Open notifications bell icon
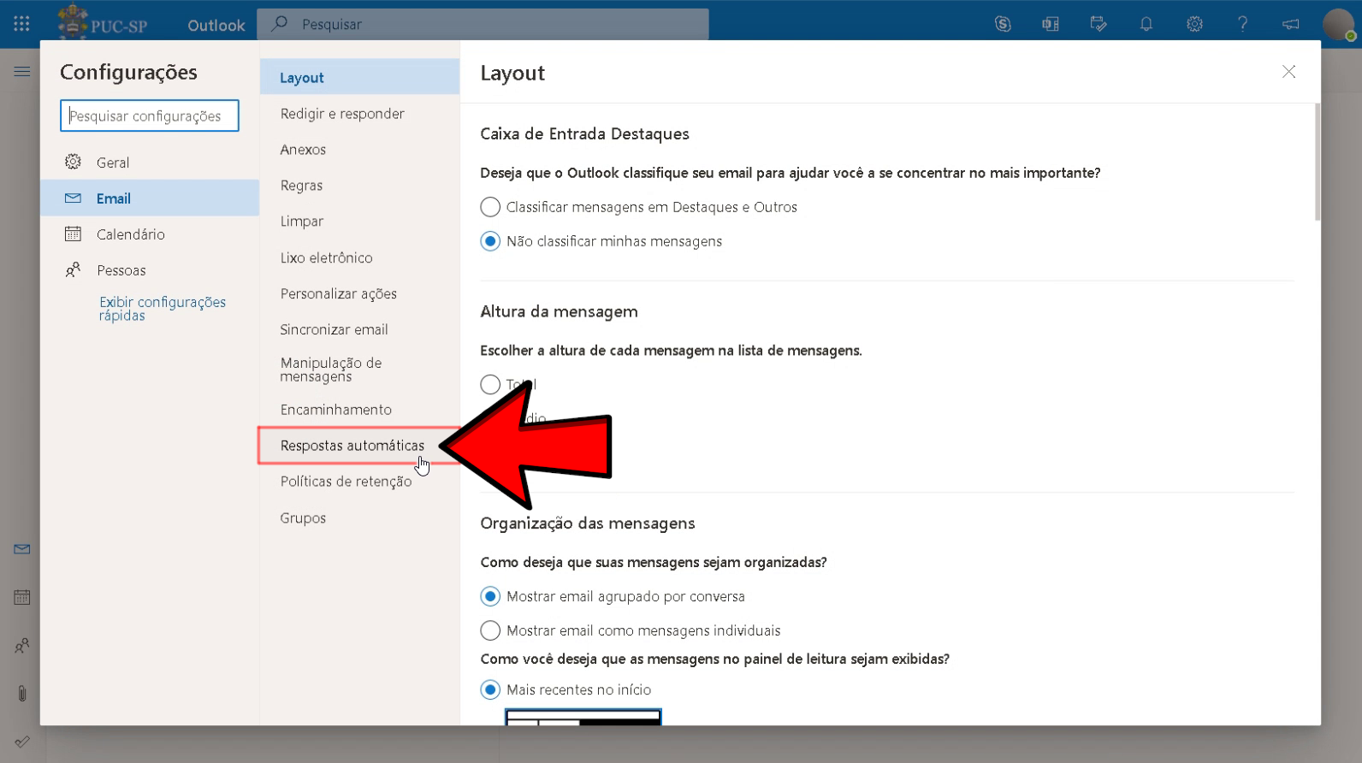1362x763 pixels. 1146,24
